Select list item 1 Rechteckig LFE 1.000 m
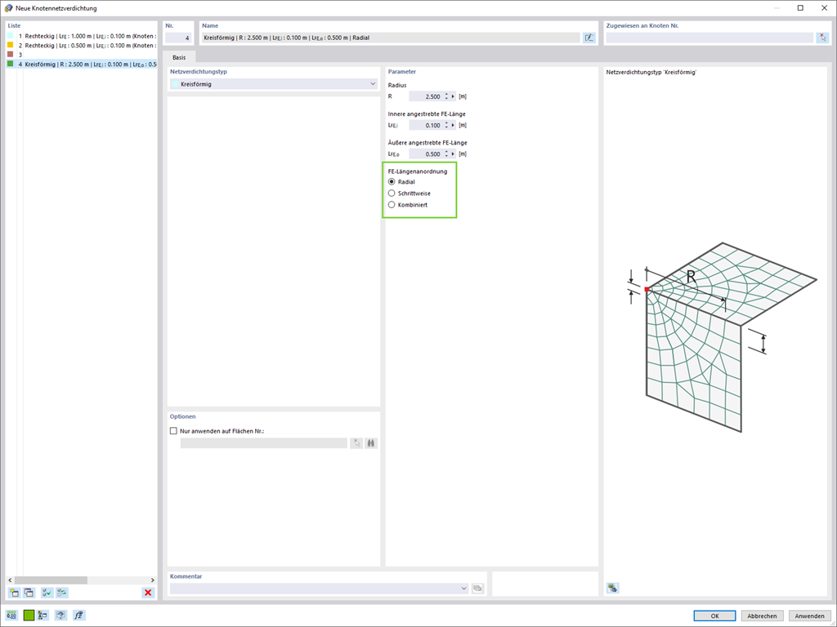Image resolution: width=837 pixels, height=627 pixels. pyautogui.click(x=82, y=36)
